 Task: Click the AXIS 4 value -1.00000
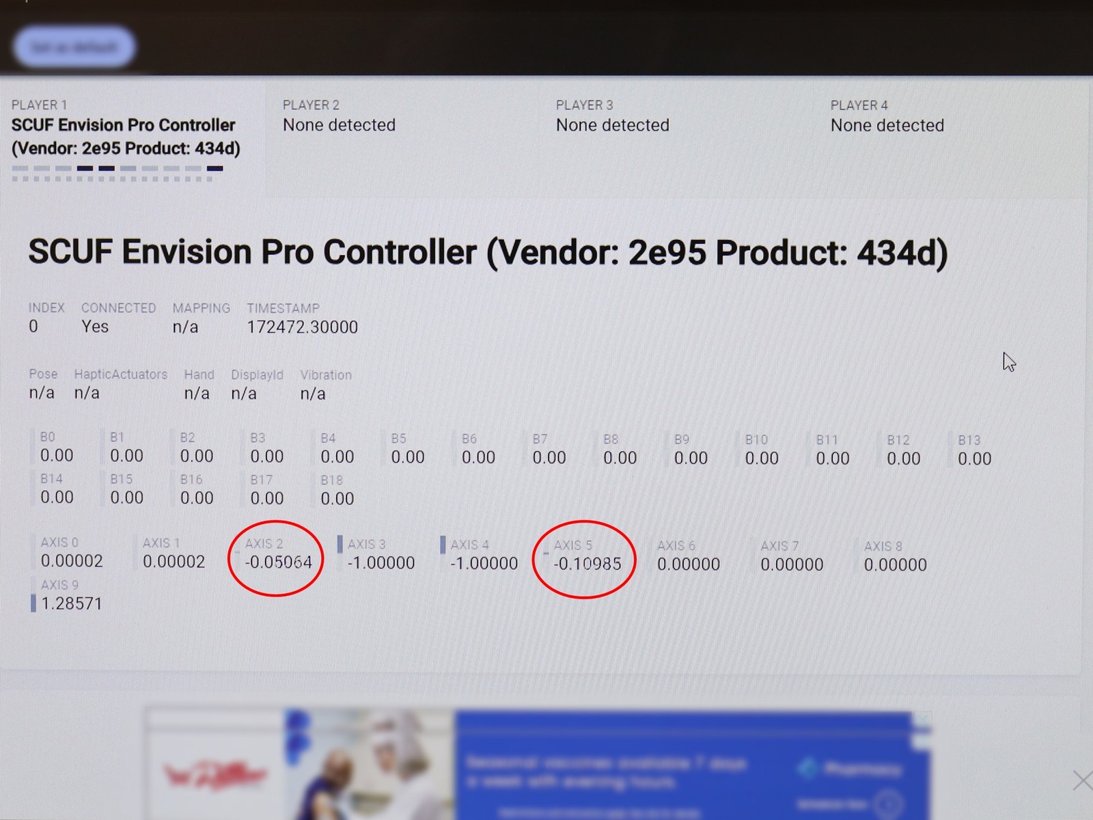click(484, 564)
